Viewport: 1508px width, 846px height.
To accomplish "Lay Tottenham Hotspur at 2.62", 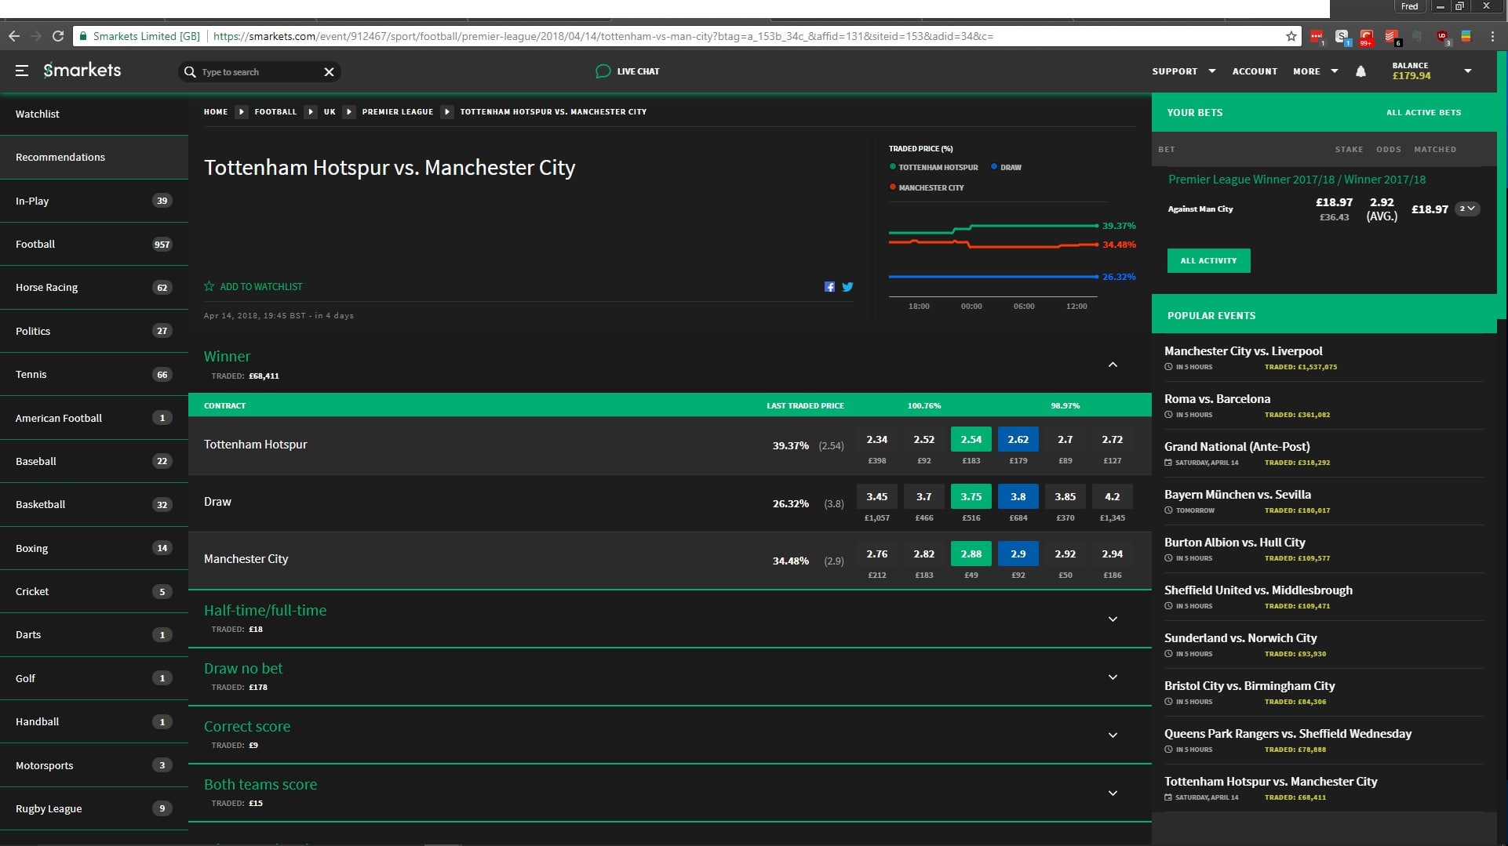I will 1018,440.
